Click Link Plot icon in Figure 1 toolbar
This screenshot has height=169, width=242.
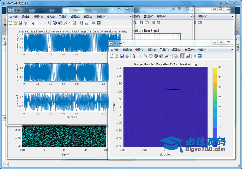point(74,23)
